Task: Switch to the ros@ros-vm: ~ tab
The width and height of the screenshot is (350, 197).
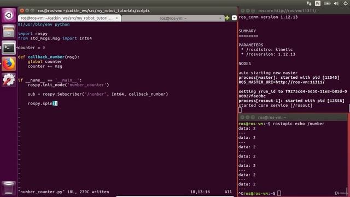Action: click(x=173, y=18)
